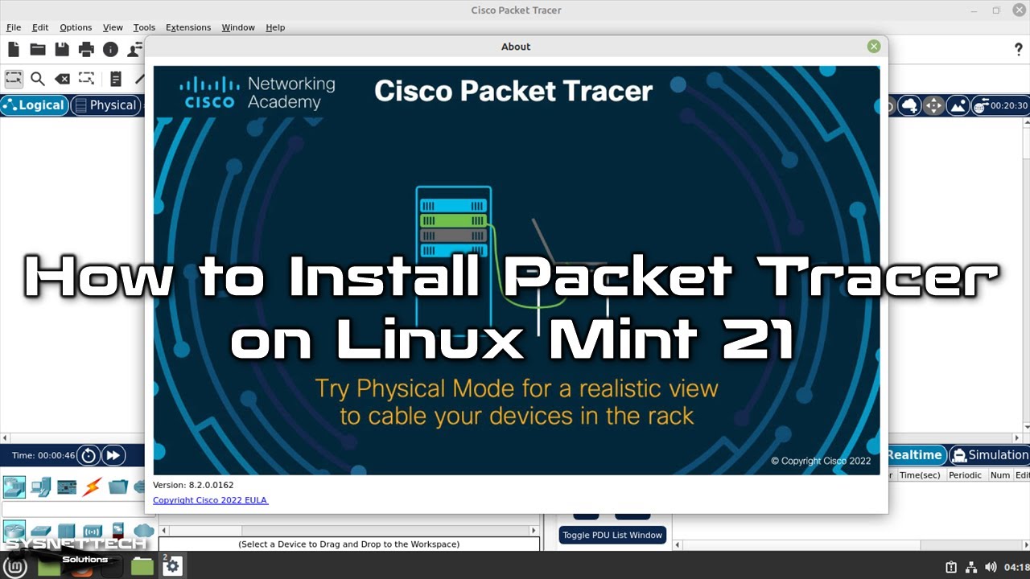Click the Version: 8.2.0.0162 text

tap(193, 485)
